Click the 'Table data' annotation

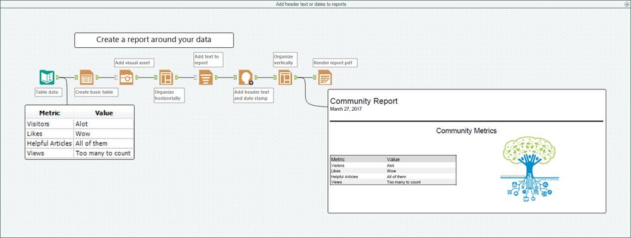(x=48, y=93)
